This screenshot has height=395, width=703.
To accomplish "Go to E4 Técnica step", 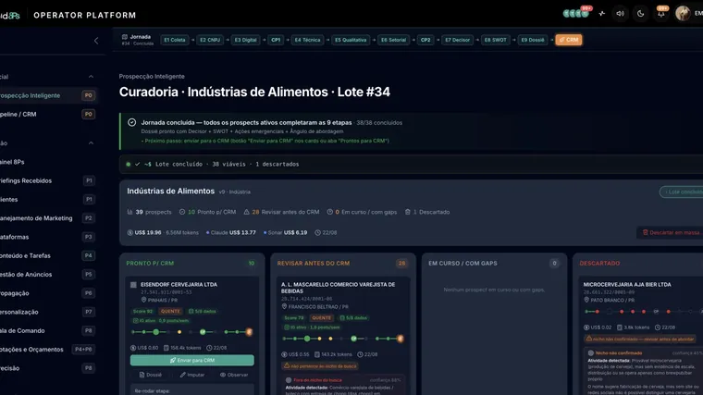I will coord(307,40).
